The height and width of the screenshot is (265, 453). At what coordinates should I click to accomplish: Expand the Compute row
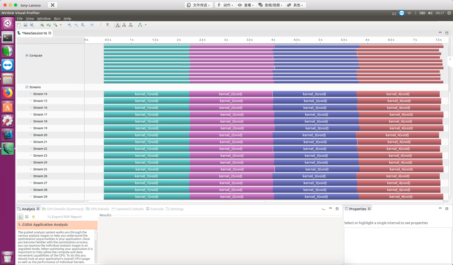tap(27, 56)
